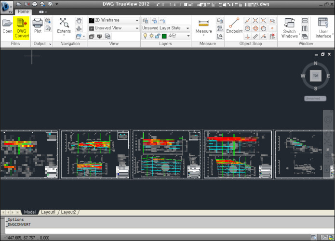
Task: Open the ribbon panel display options dropdown
Action: (43, 12)
